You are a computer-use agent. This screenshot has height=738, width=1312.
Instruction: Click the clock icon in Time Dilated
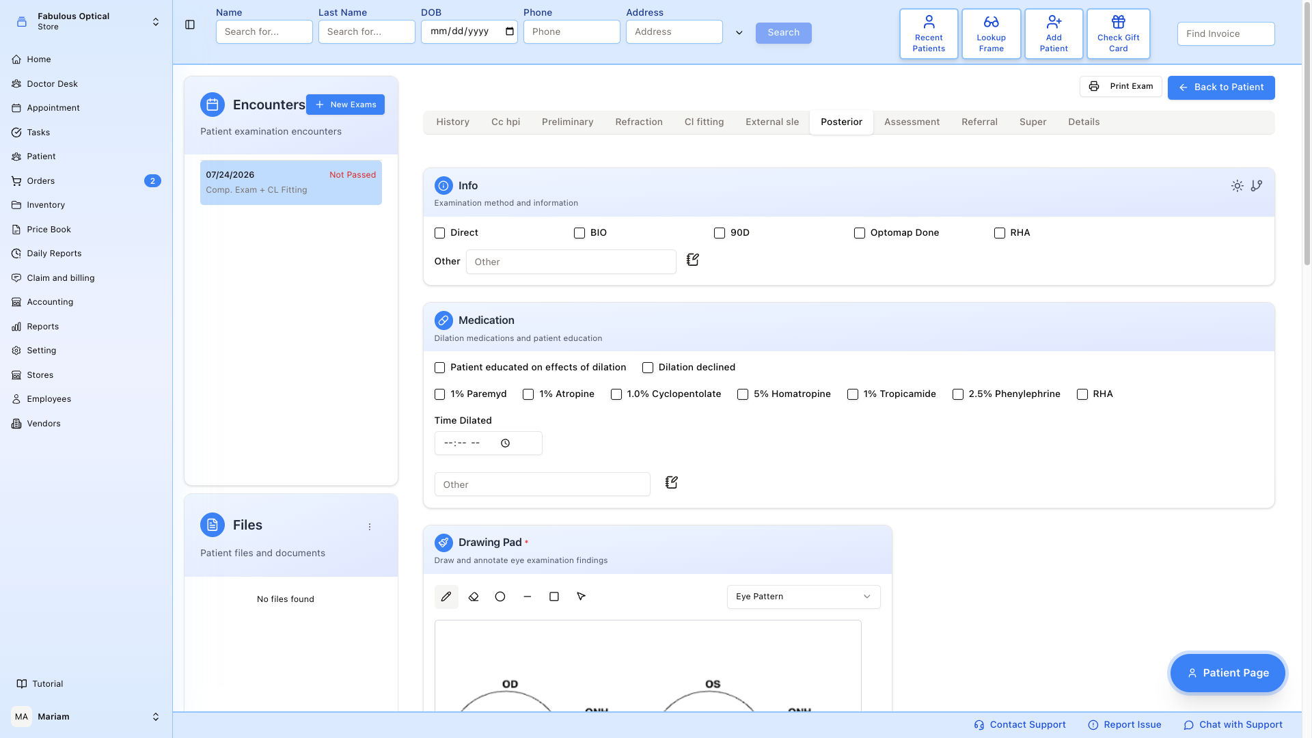pyautogui.click(x=505, y=443)
